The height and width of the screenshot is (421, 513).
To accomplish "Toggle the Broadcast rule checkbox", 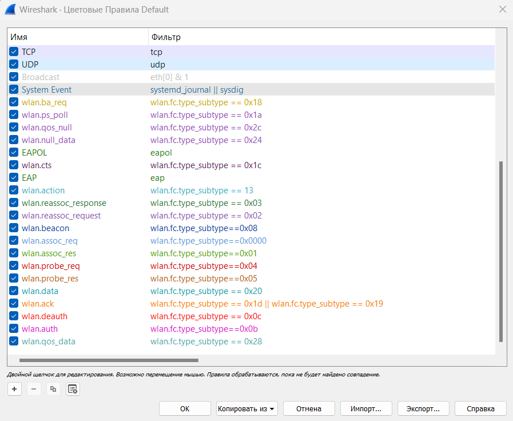I will [x=14, y=77].
